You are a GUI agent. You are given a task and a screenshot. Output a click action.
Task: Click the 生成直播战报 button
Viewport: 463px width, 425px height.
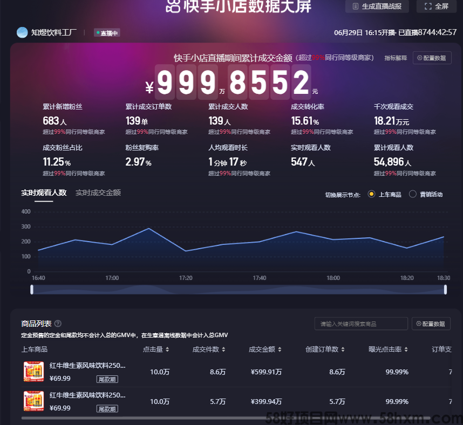[377, 6]
